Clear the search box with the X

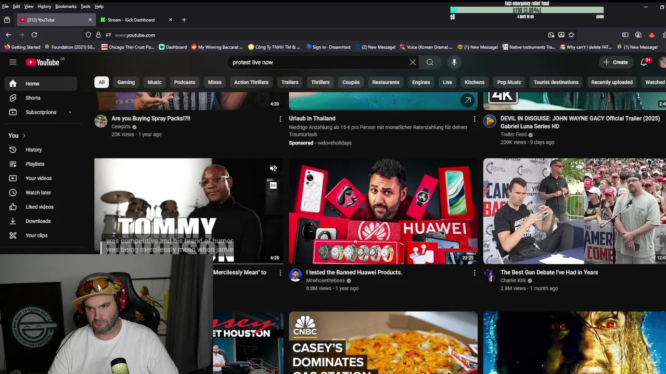[x=413, y=62]
